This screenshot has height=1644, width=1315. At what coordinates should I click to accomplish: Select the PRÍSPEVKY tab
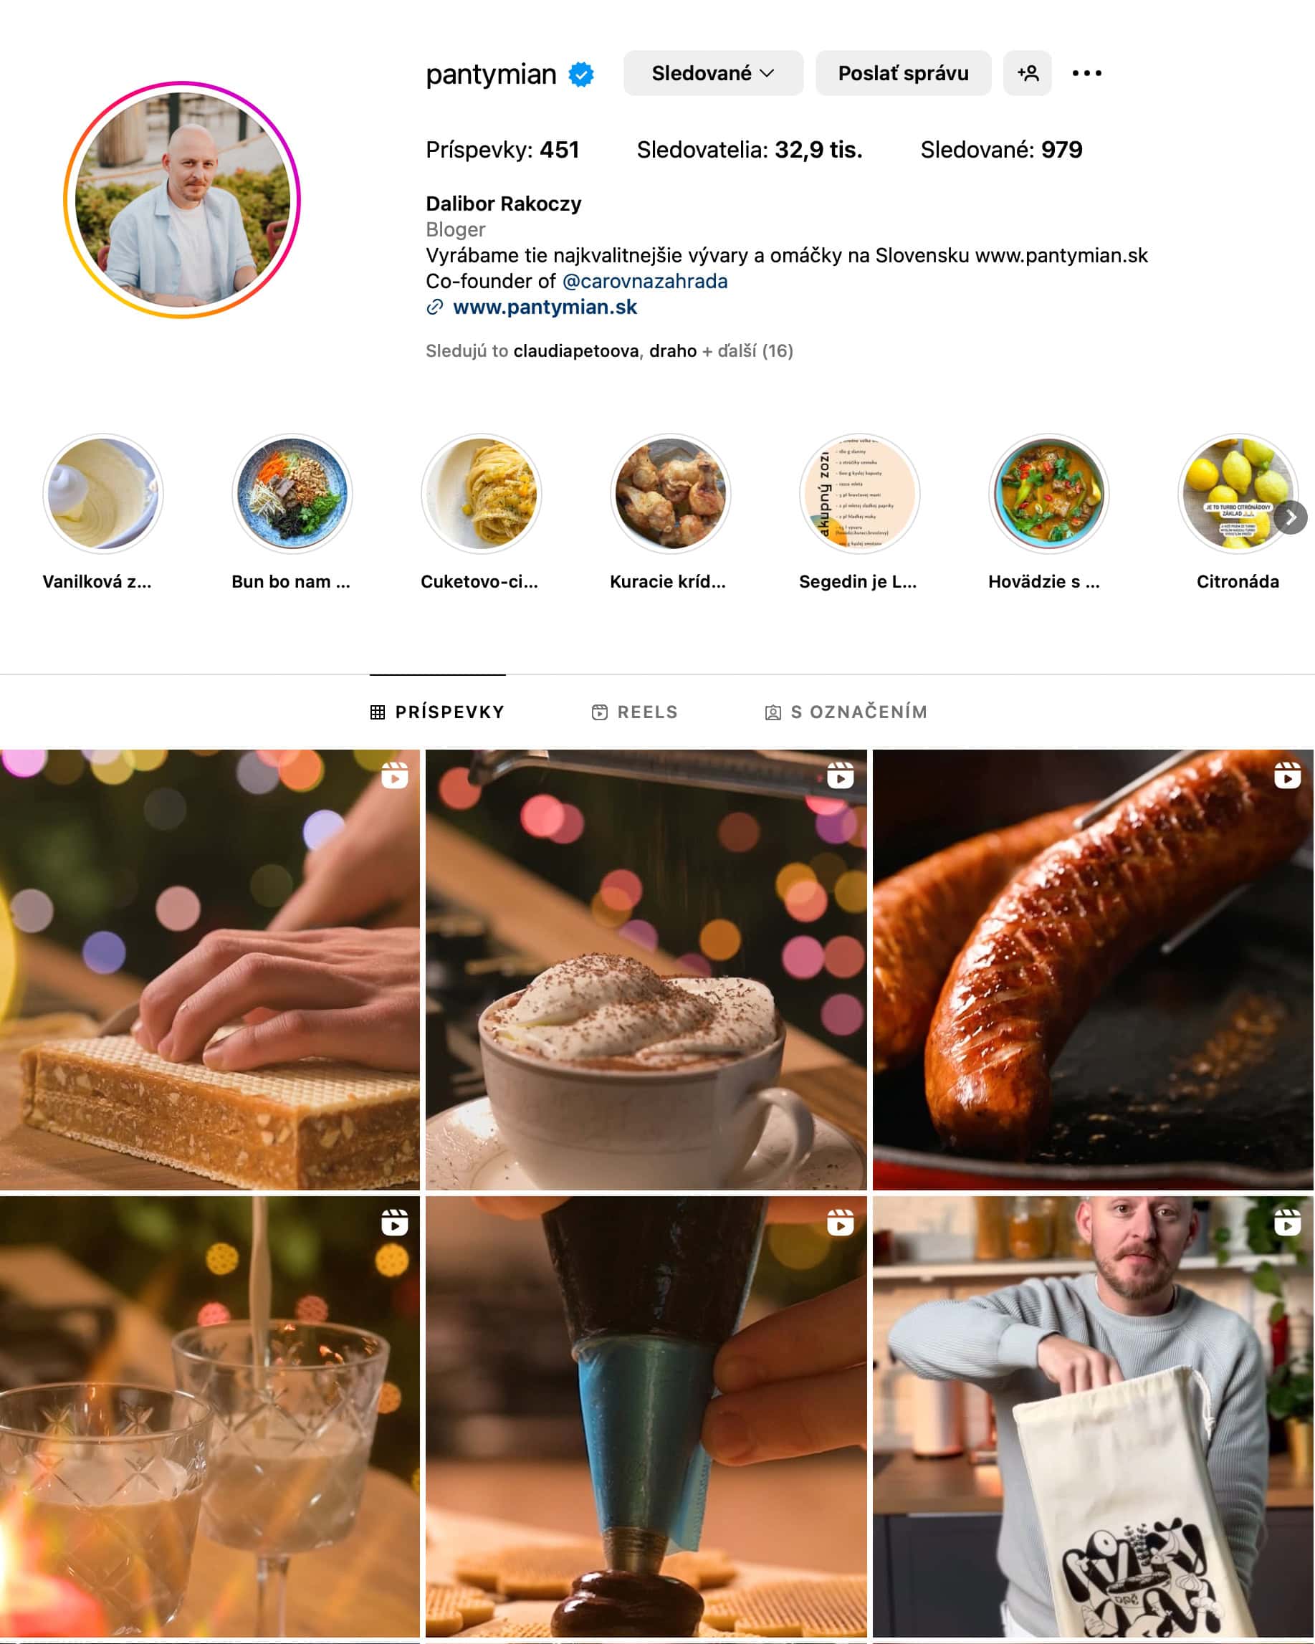438,712
